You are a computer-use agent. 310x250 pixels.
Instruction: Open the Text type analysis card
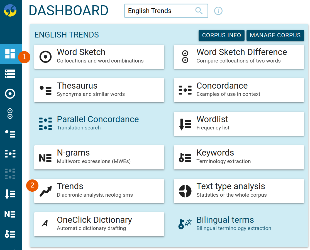point(239,191)
